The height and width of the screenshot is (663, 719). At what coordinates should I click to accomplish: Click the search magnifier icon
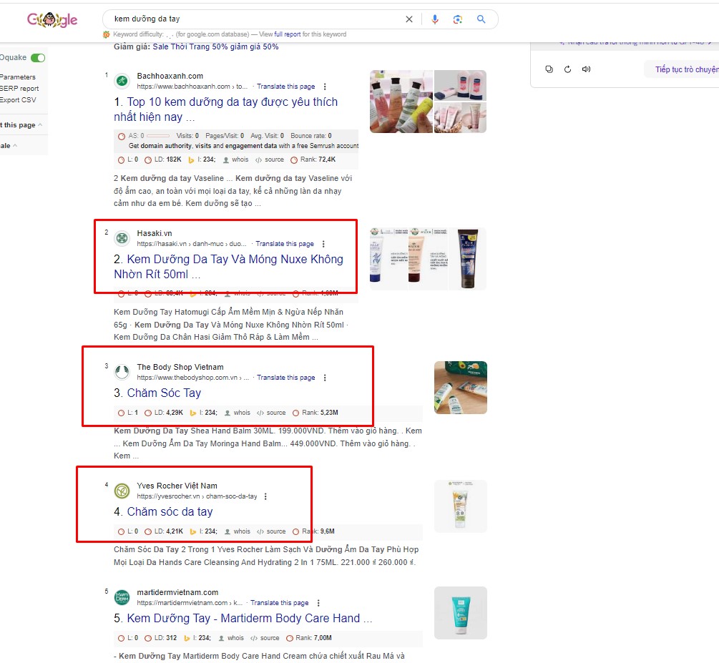[x=481, y=19]
